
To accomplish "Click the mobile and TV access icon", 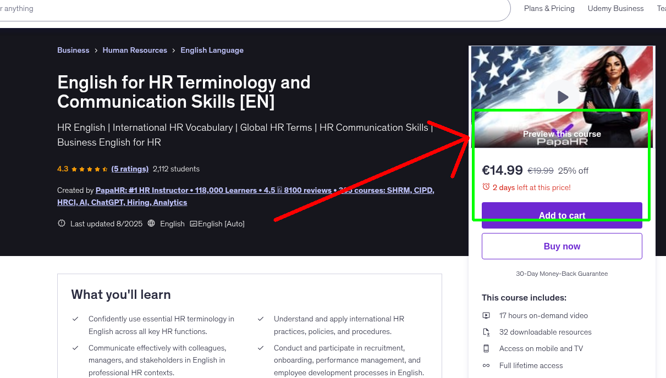I will tap(486, 348).
